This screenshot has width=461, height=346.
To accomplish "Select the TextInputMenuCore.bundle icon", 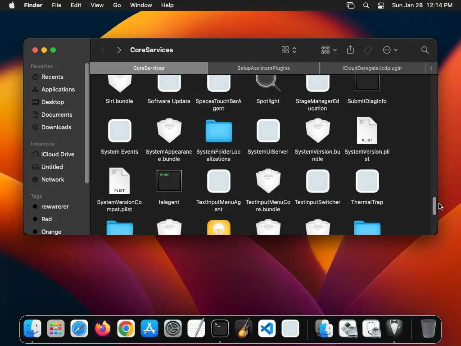I will (x=268, y=181).
